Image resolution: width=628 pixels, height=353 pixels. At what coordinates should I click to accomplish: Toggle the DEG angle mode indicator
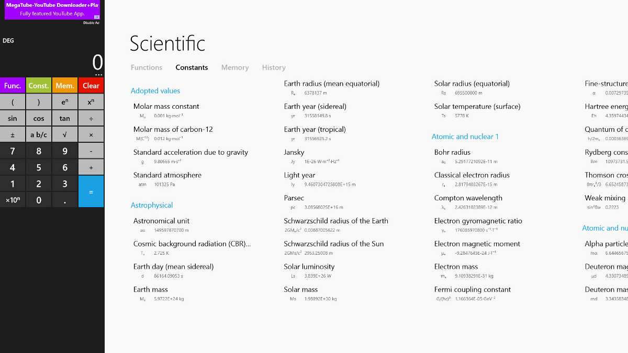8,41
